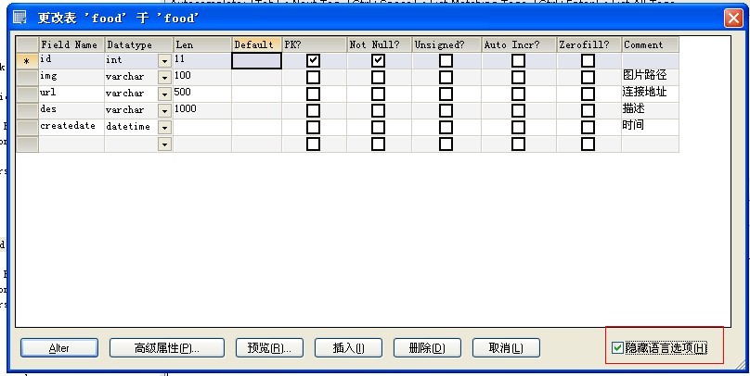The image size is (750, 376).
Task: Click the table icon in title bar
Action: pos(20,19)
